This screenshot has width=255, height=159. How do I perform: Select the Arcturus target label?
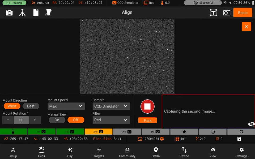(x=40, y=3)
